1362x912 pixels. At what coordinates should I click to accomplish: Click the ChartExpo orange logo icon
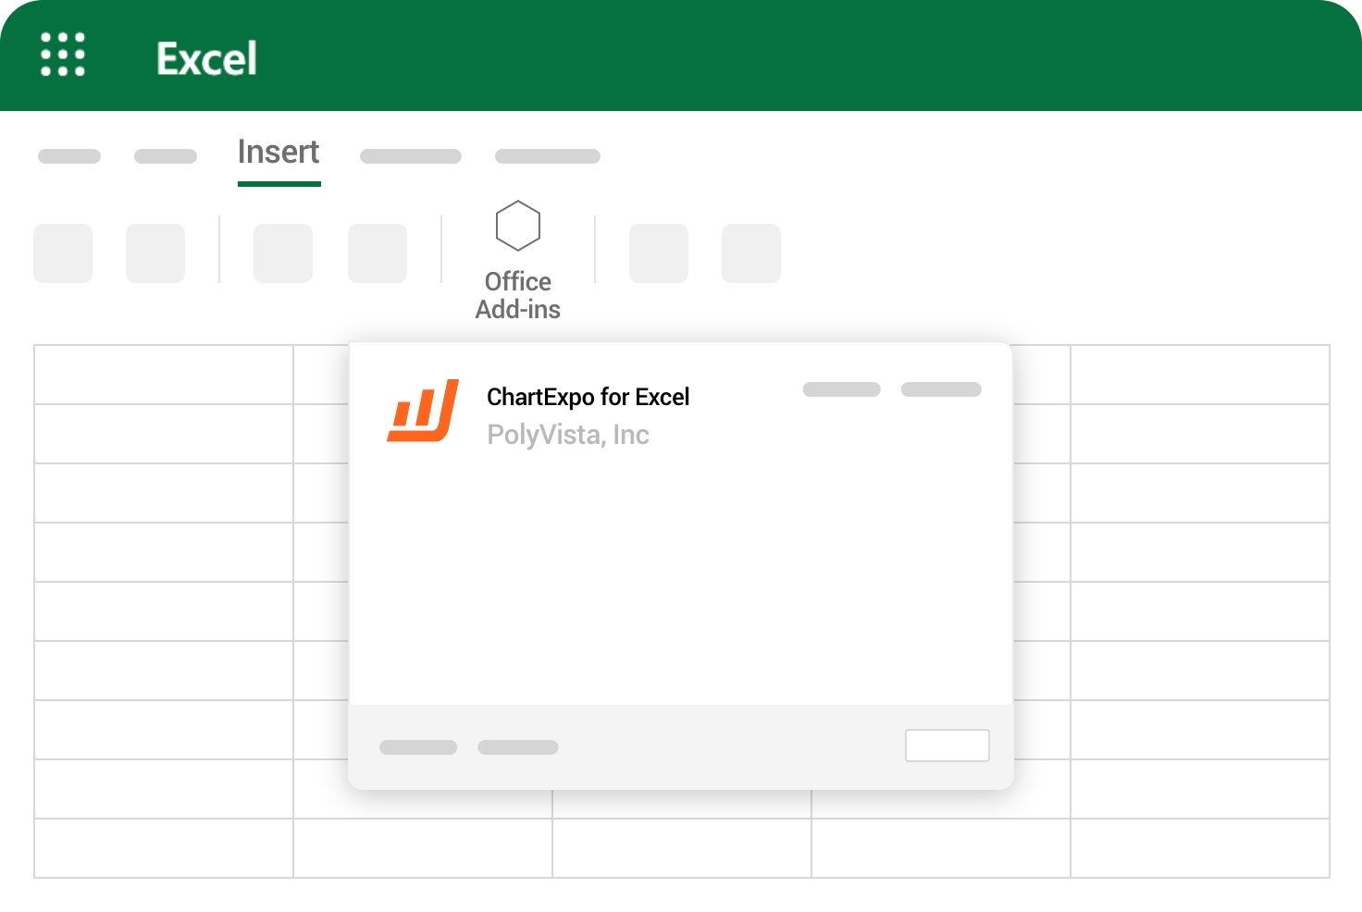click(423, 411)
